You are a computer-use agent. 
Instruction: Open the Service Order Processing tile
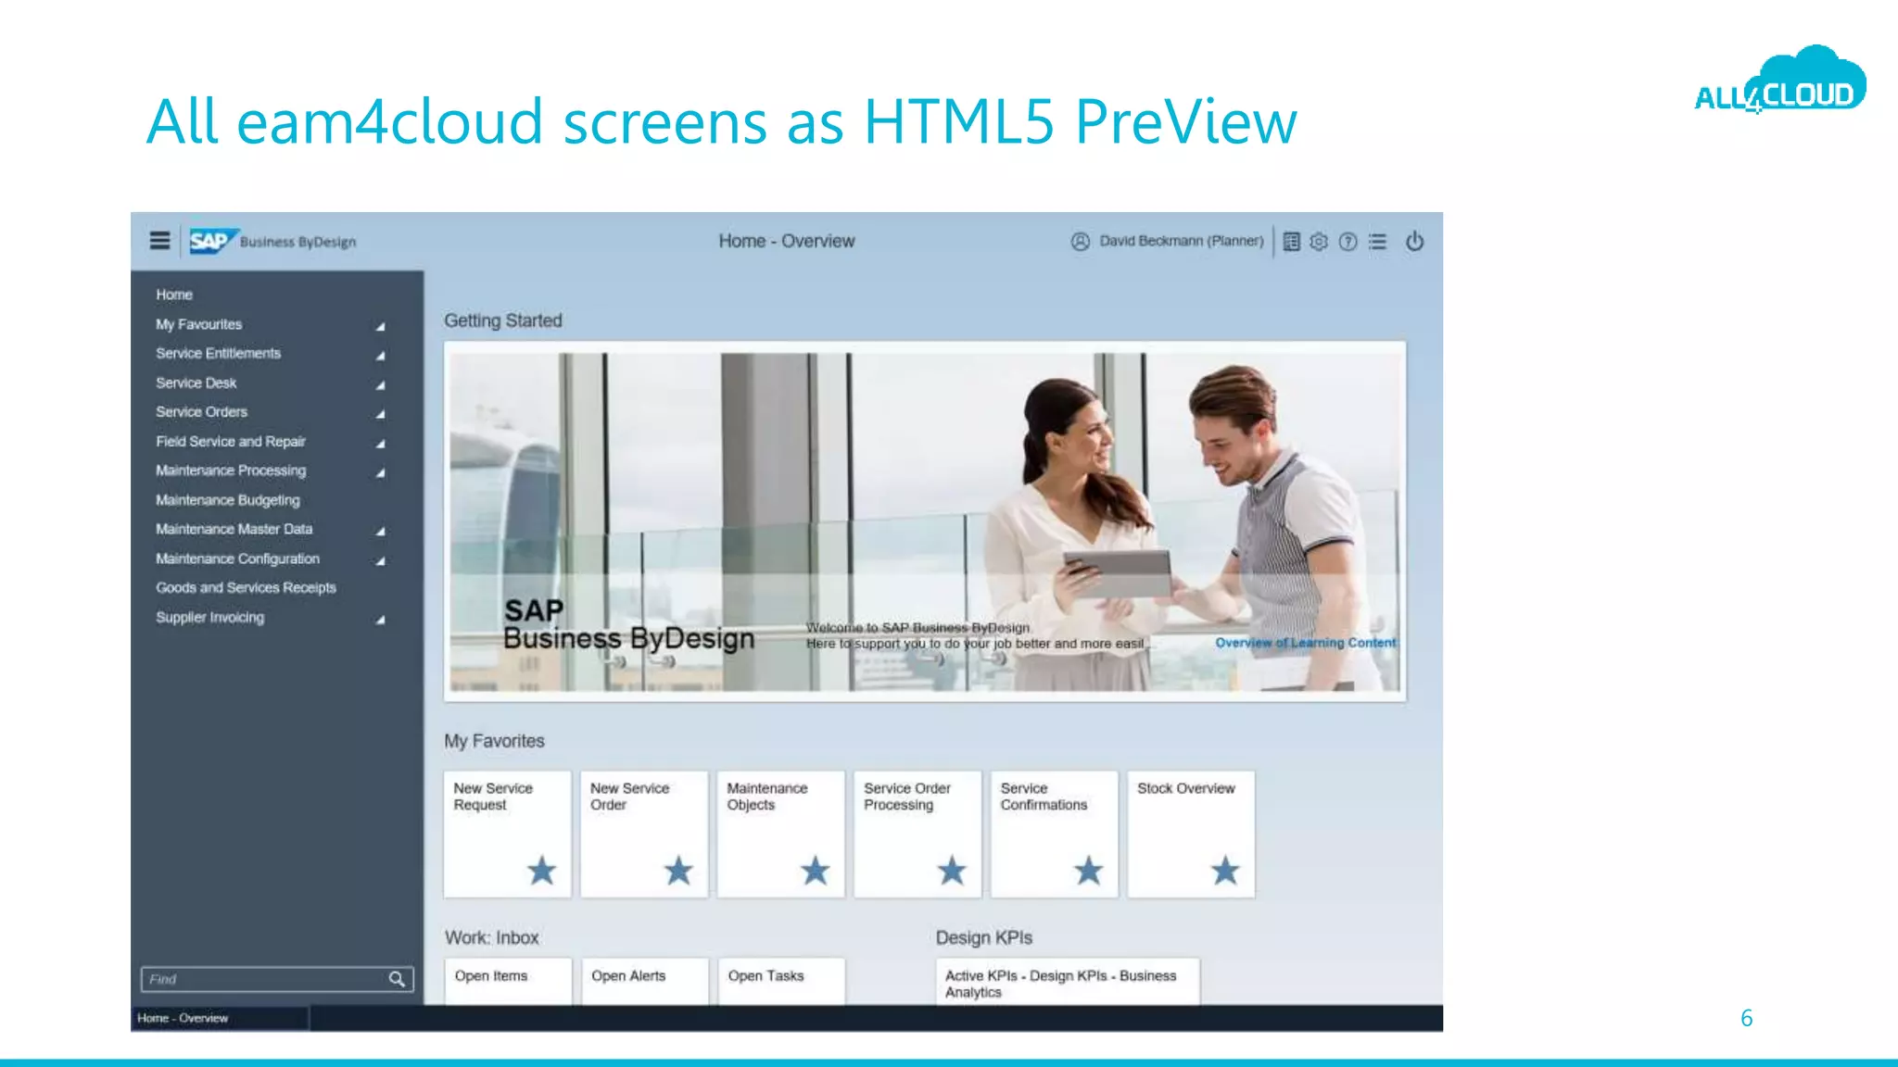(x=917, y=834)
